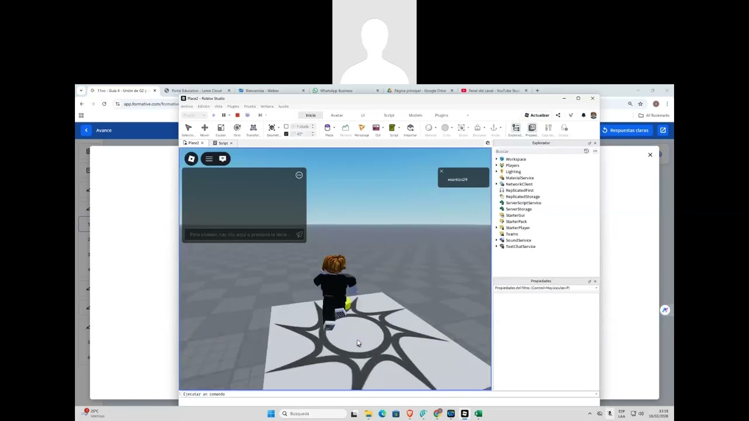Image resolution: width=749 pixels, height=421 pixels.
Task: Switch to the Avatar ribbon tab
Action: click(x=336, y=115)
